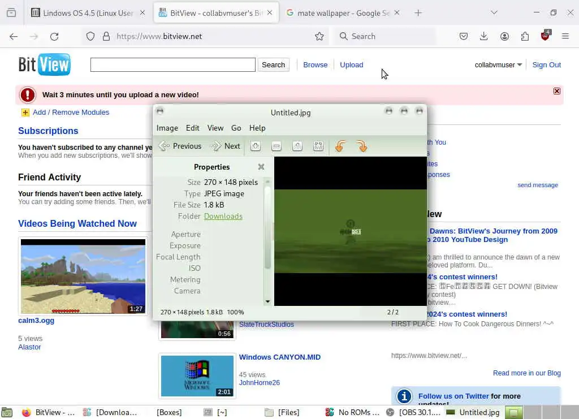Switch to OBS 30.1 taskbar entry
The image size is (579, 419).
[413, 412]
